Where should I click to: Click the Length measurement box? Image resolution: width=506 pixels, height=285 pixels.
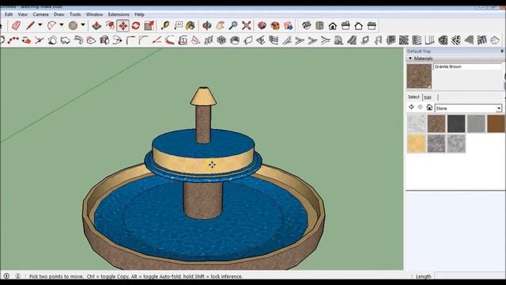470,276
